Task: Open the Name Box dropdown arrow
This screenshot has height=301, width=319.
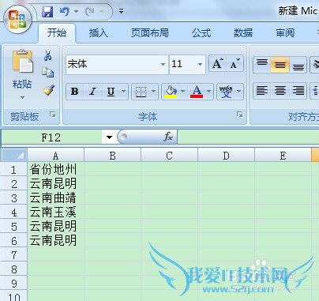Action: coord(109,137)
